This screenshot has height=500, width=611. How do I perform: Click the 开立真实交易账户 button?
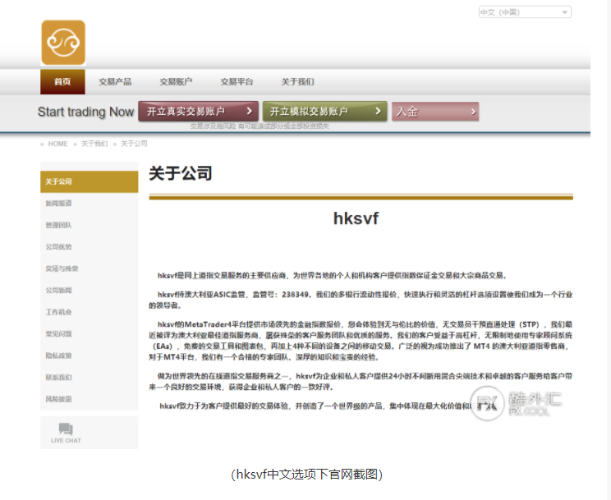(x=199, y=112)
